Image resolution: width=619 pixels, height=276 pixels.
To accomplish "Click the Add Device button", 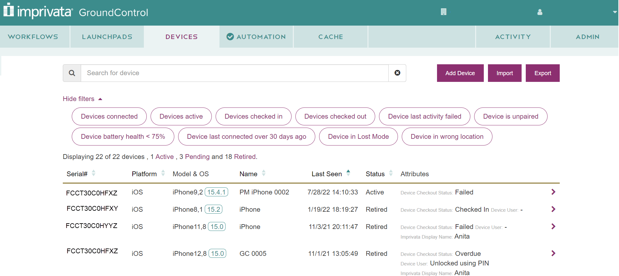I will [x=460, y=73].
